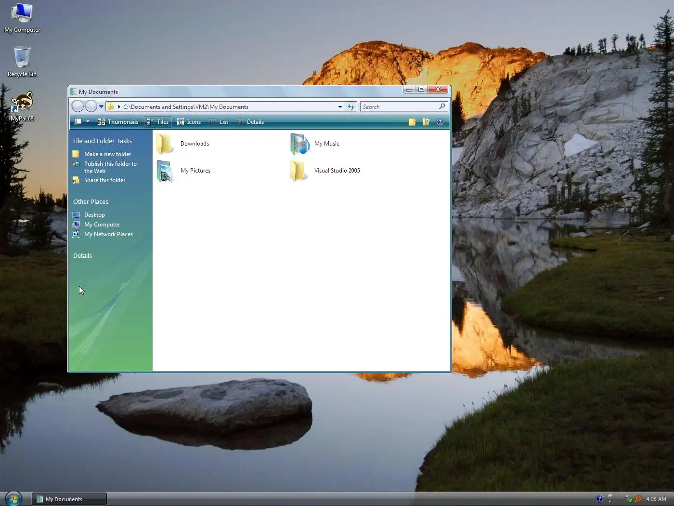
Task: Switch to List view
Action: click(219, 122)
